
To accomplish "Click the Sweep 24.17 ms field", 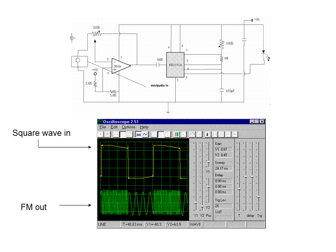I will pyautogui.click(x=223, y=168).
